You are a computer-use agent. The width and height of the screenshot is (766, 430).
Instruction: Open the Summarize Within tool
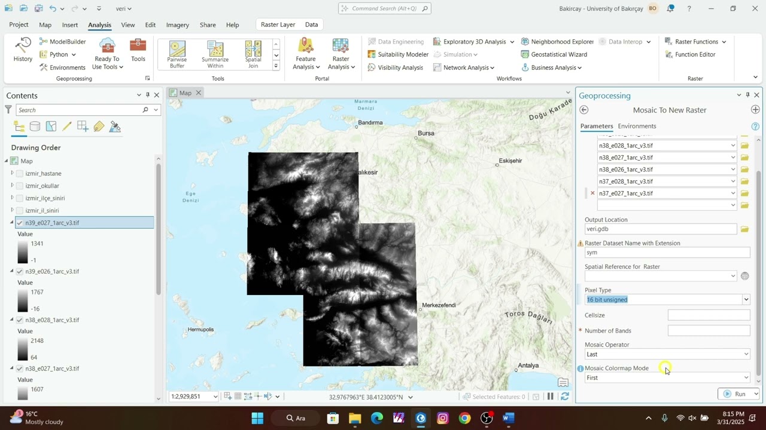click(x=215, y=55)
